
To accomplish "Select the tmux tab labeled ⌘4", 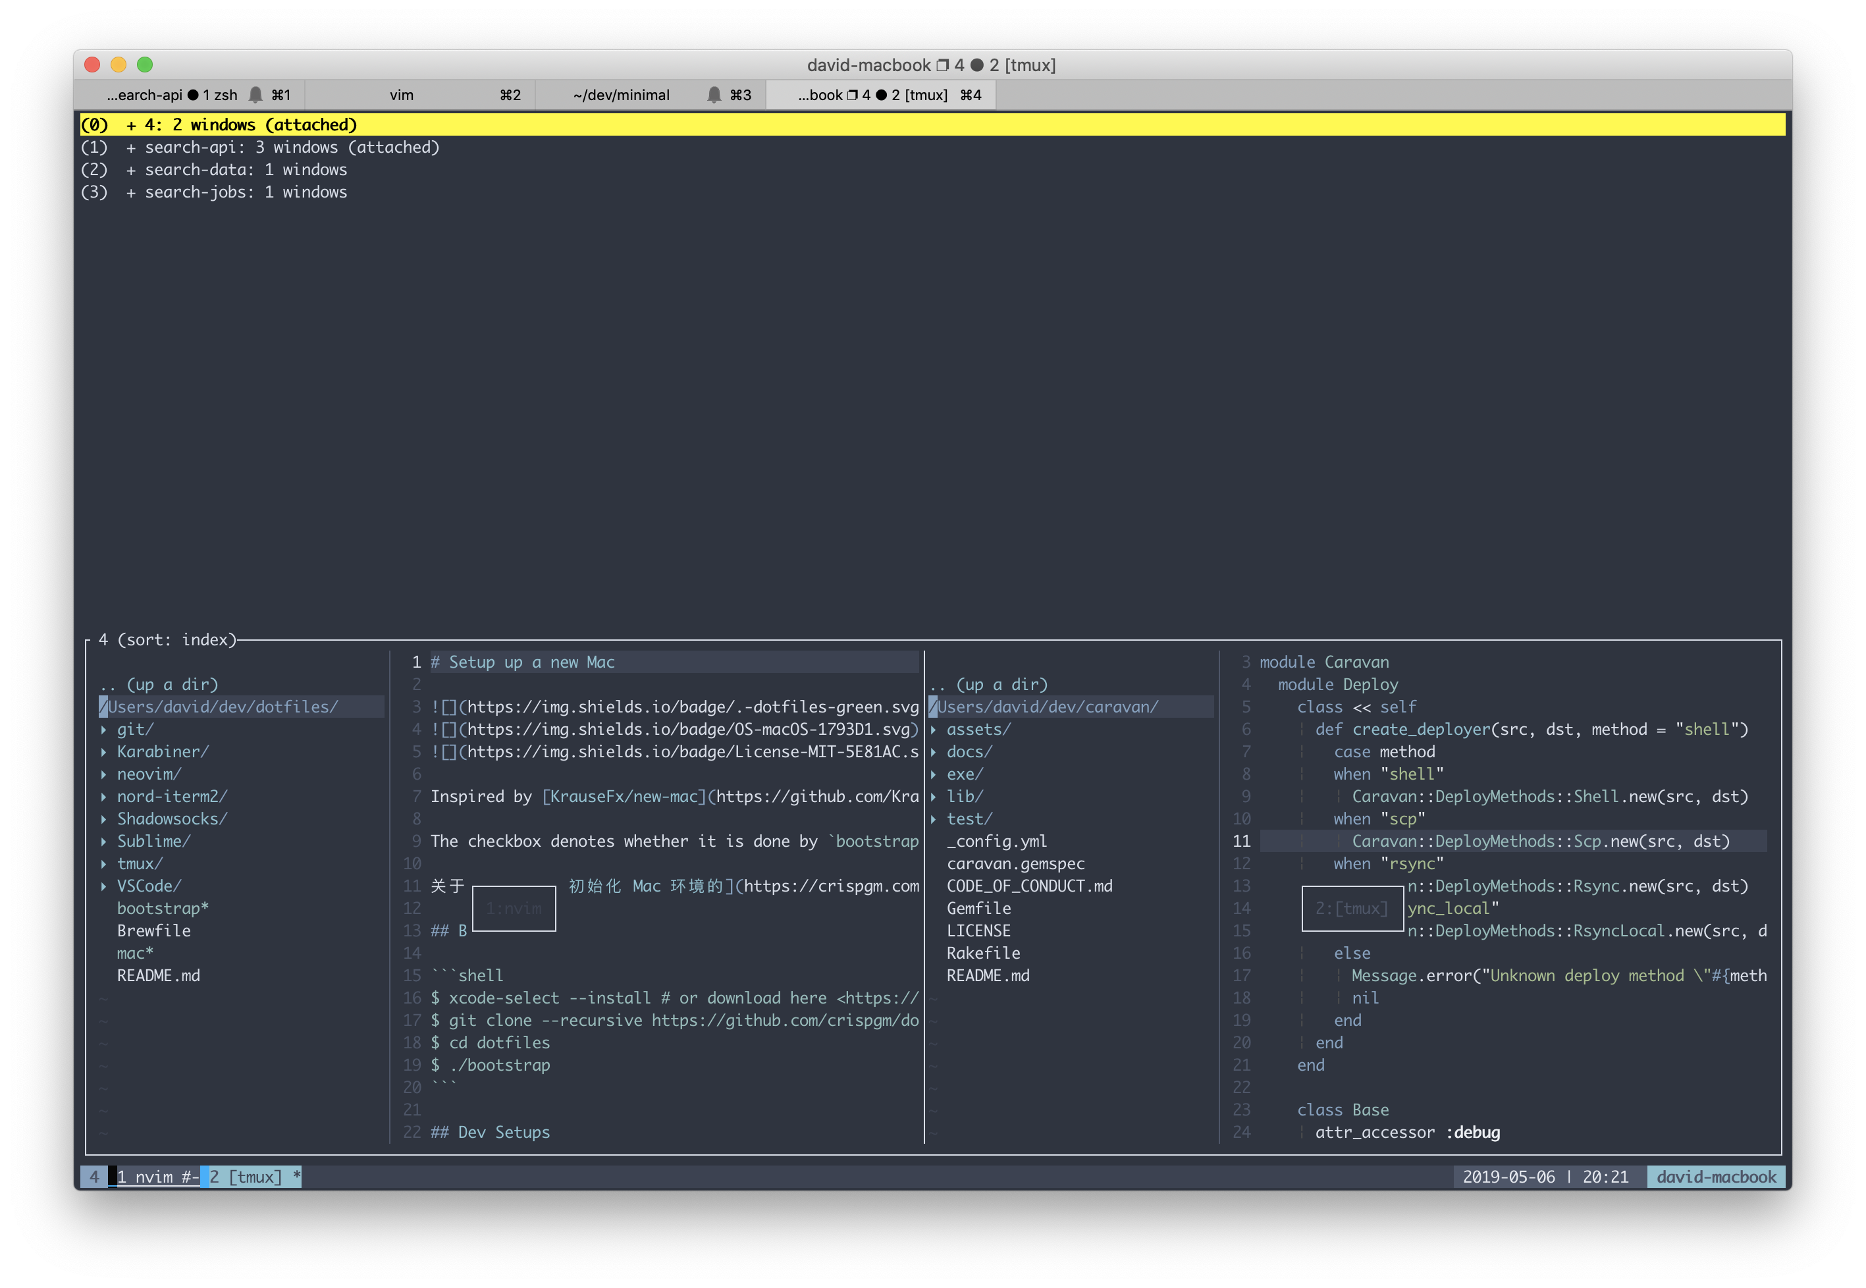I will click(x=880, y=94).
